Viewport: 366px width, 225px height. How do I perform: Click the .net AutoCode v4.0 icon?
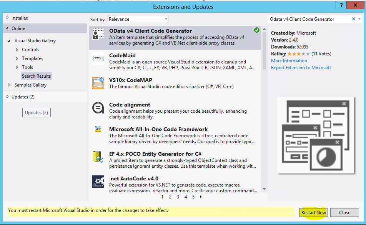(x=98, y=182)
